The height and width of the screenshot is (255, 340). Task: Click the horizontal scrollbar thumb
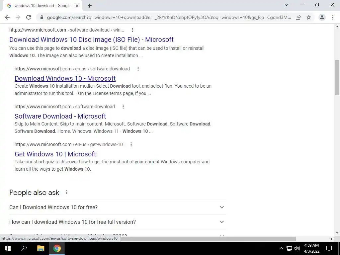(208, 239)
